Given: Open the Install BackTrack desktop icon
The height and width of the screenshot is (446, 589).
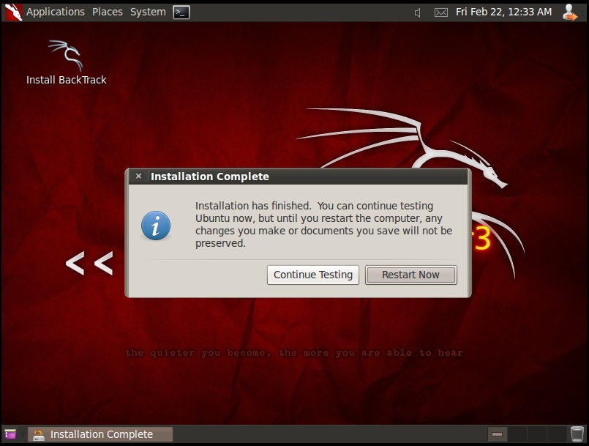Looking at the screenshot, I should 66,63.
